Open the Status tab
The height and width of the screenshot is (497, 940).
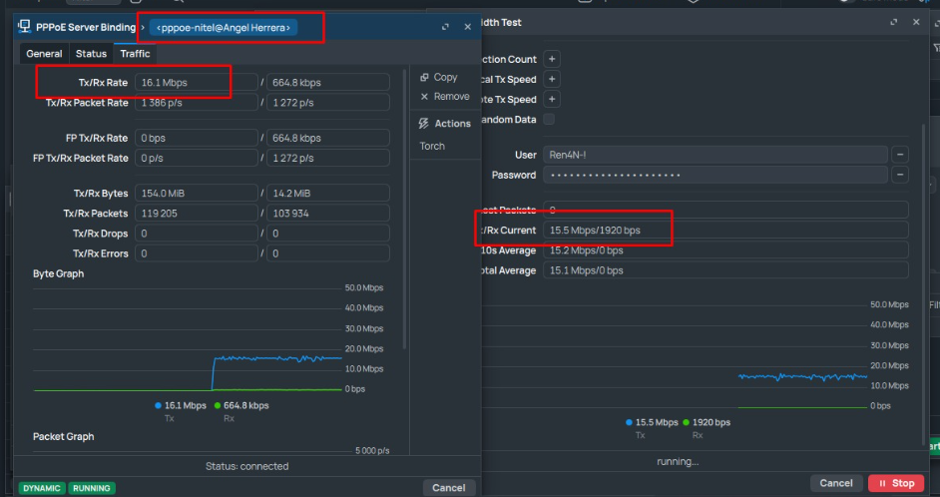pyautogui.click(x=91, y=54)
